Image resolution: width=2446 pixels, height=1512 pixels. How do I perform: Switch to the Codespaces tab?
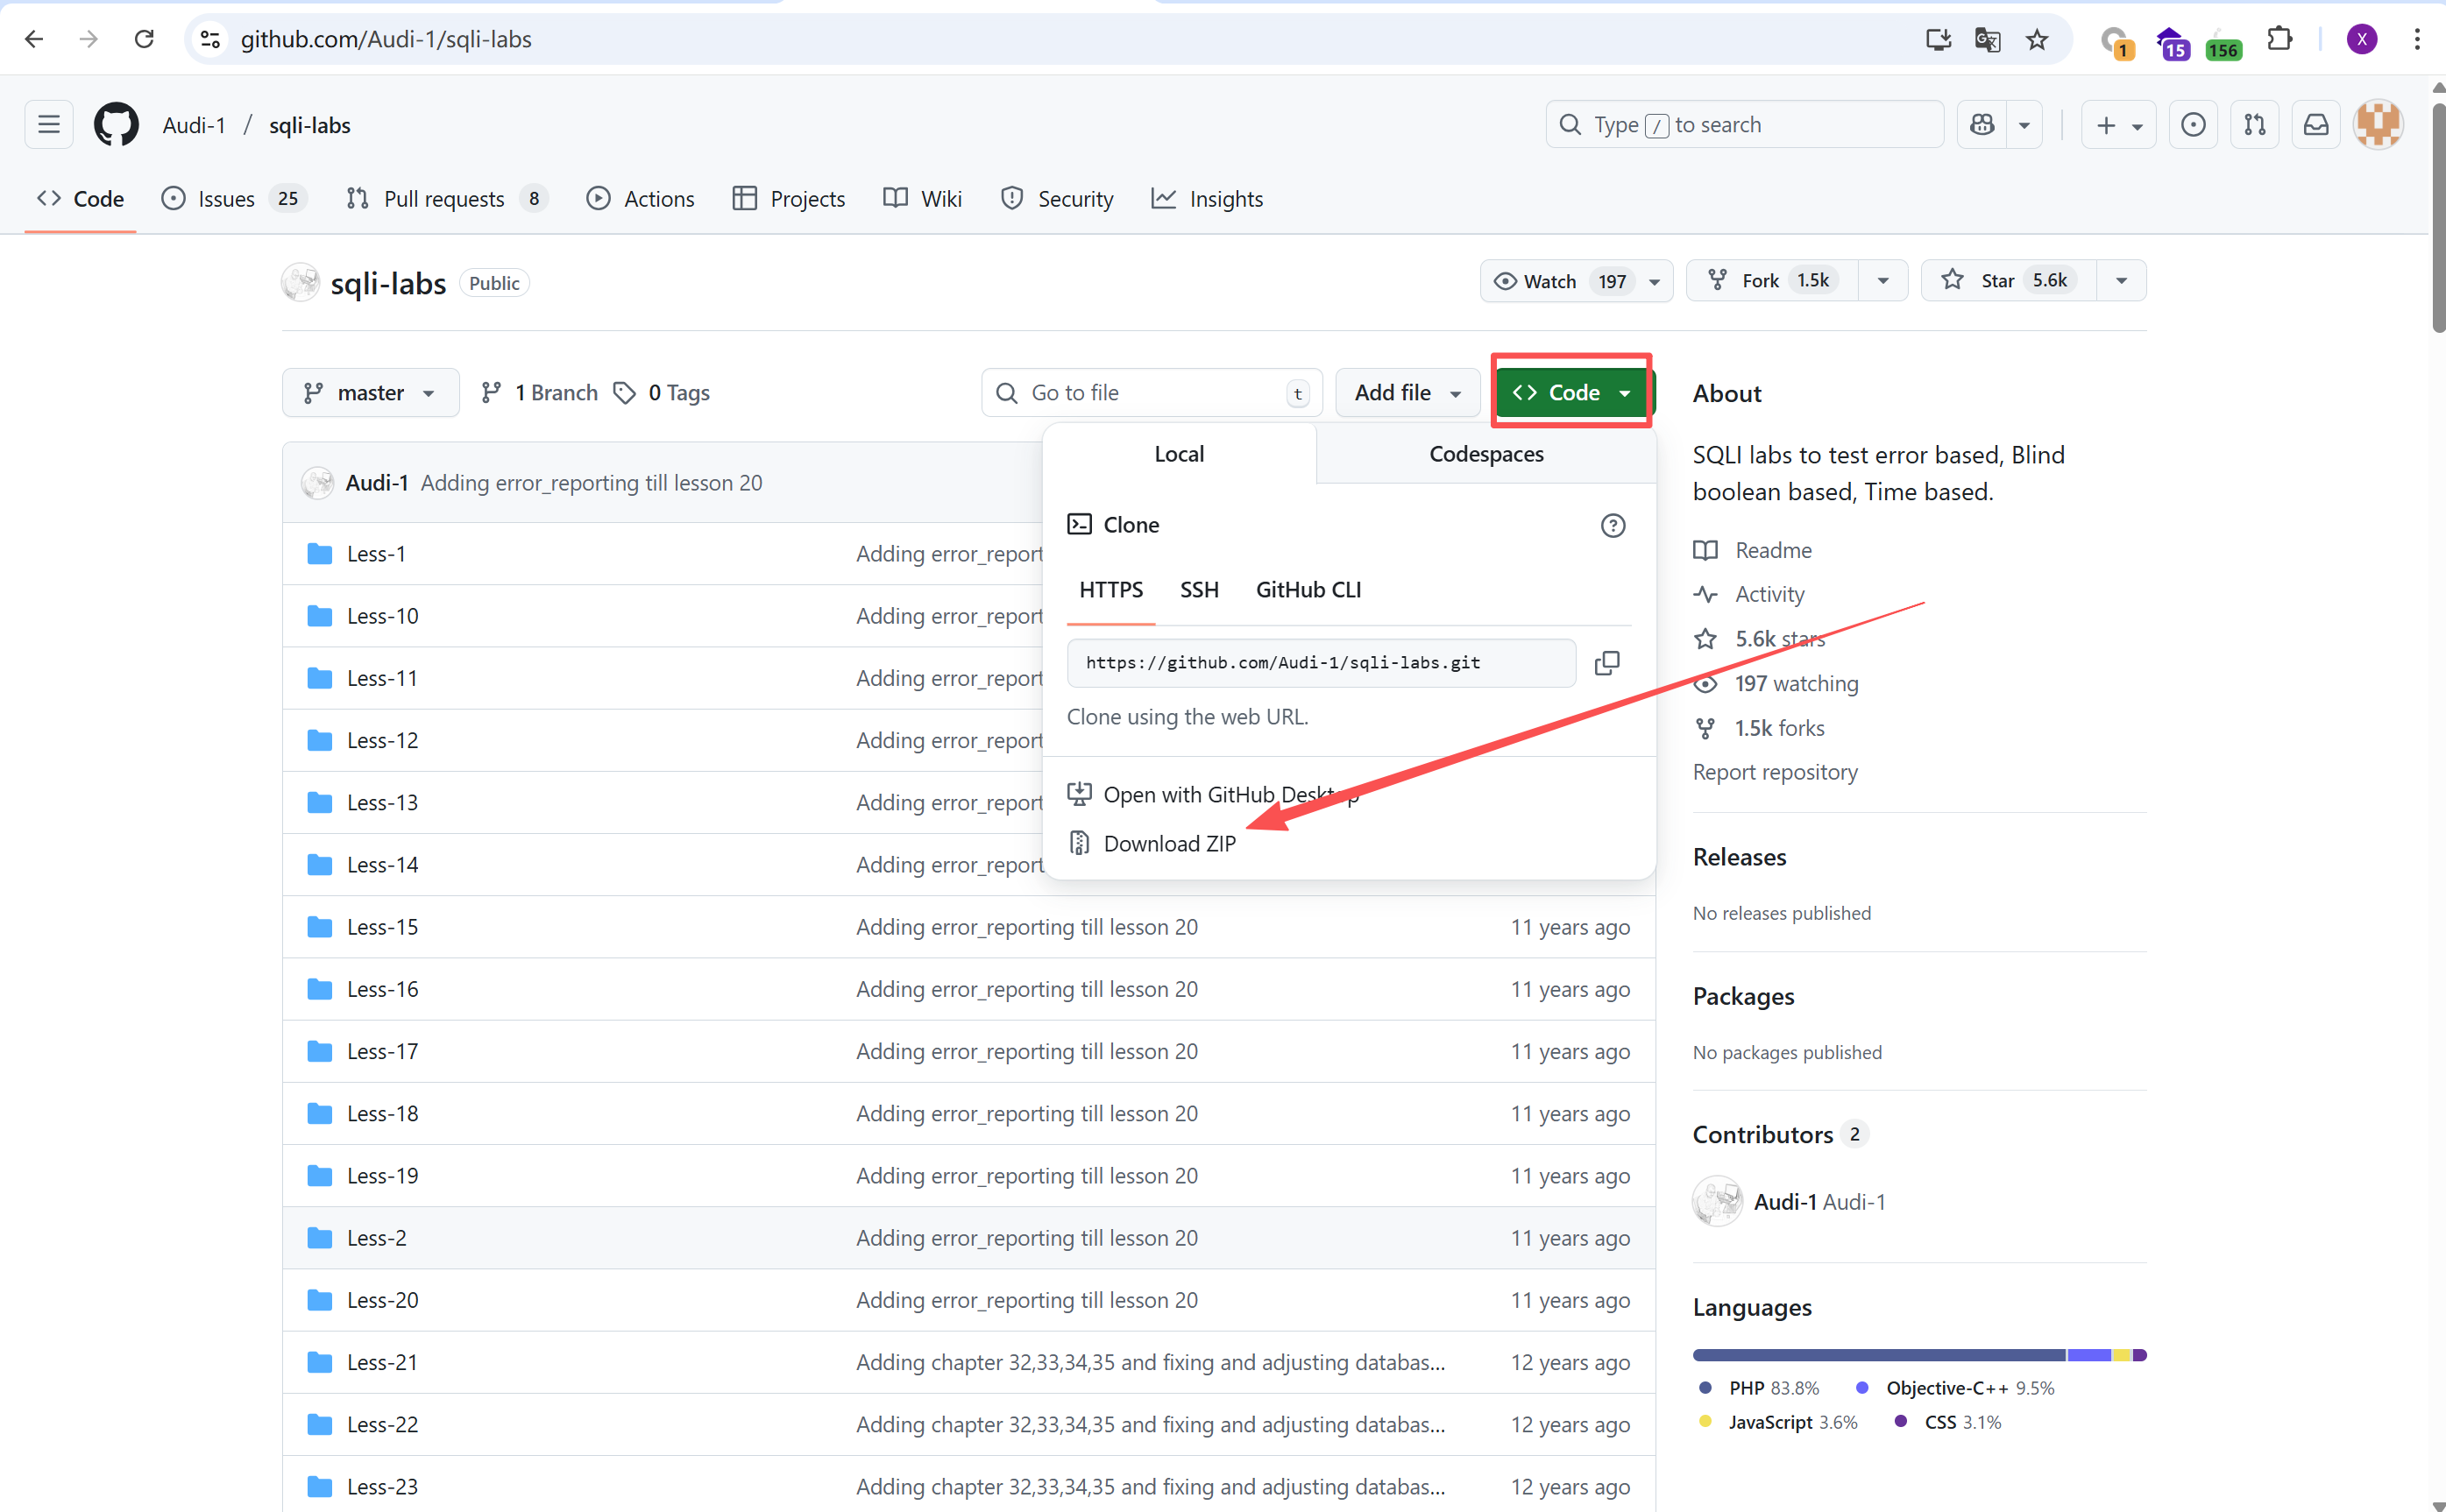click(x=1485, y=454)
